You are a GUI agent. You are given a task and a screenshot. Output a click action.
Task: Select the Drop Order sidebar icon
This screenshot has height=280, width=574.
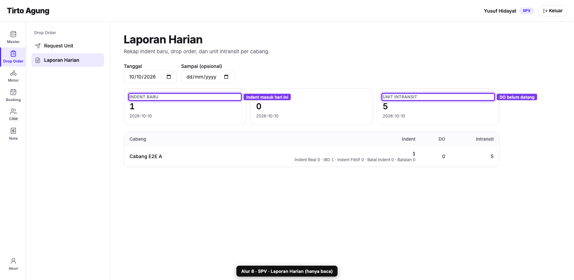click(x=13, y=54)
